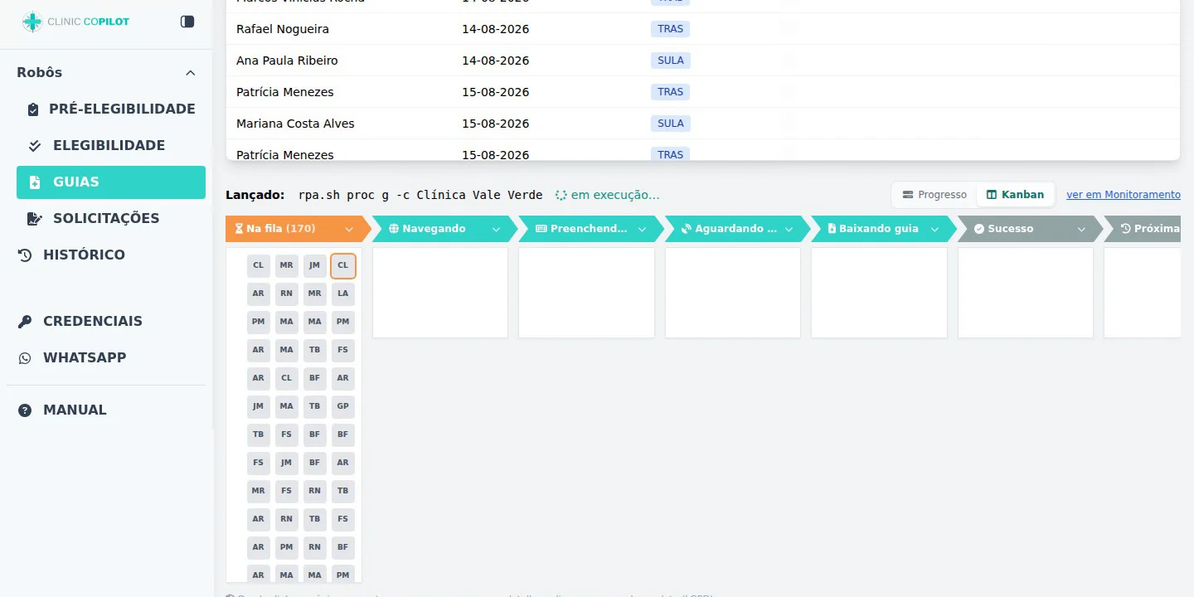The image size is (1194, 597).
Task: Toggle the sidebar collapse icon
Action: click(x=187, y=22)
